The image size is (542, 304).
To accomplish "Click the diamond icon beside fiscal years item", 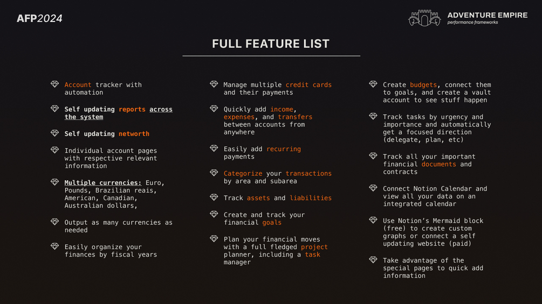I will tap(54, 246).
